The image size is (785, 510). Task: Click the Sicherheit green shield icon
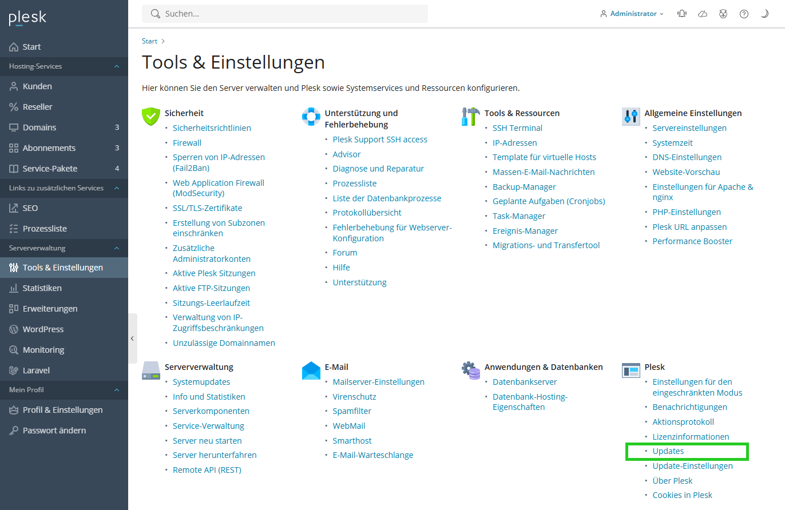pyautogui.click(x=151, y=116)
